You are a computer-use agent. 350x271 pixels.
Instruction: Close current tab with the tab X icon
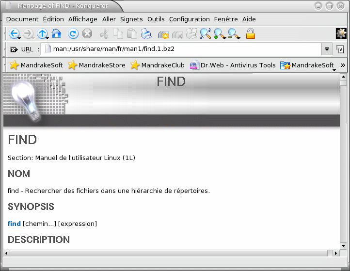pos(177,34)
